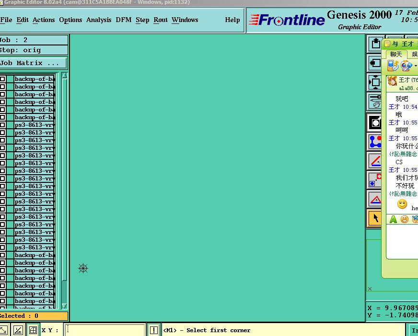Image resolution: width=418 pixels, height=336 pixels.
Task: Select the last ps3-8613-vr layer name
Action: [x=35, y=247]
